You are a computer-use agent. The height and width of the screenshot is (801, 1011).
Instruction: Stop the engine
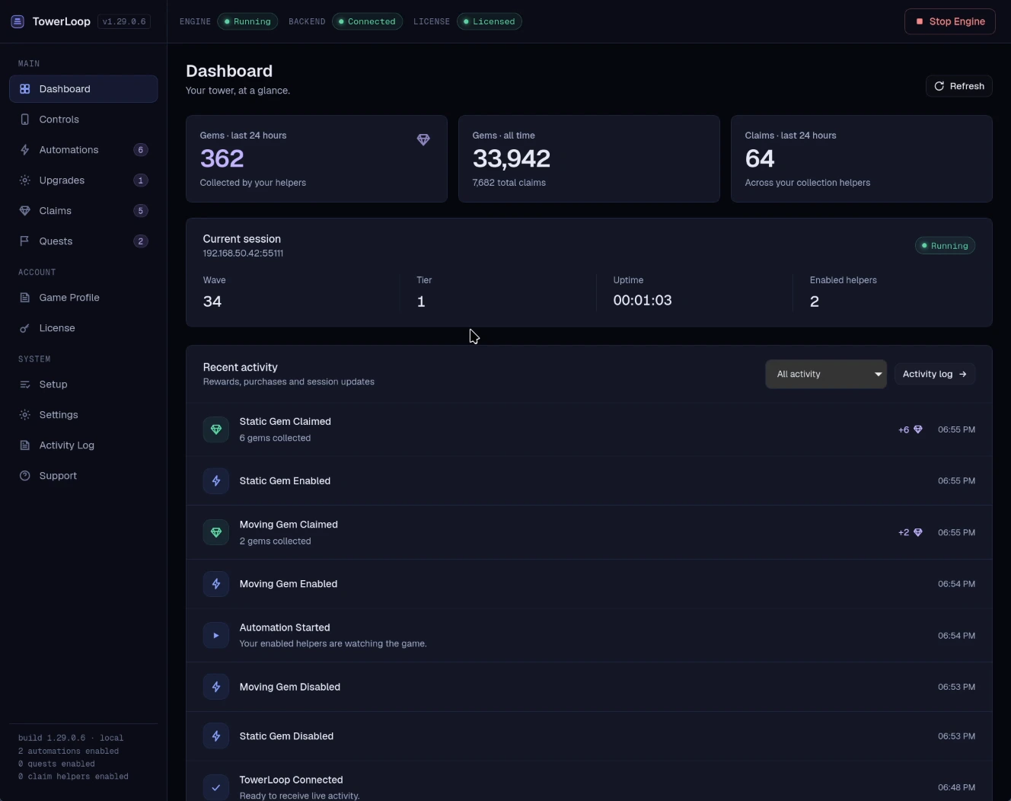point(950,21)
